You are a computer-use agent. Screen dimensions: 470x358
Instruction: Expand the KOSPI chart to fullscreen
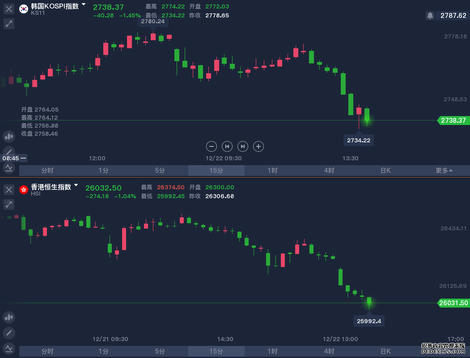point(9,24)
